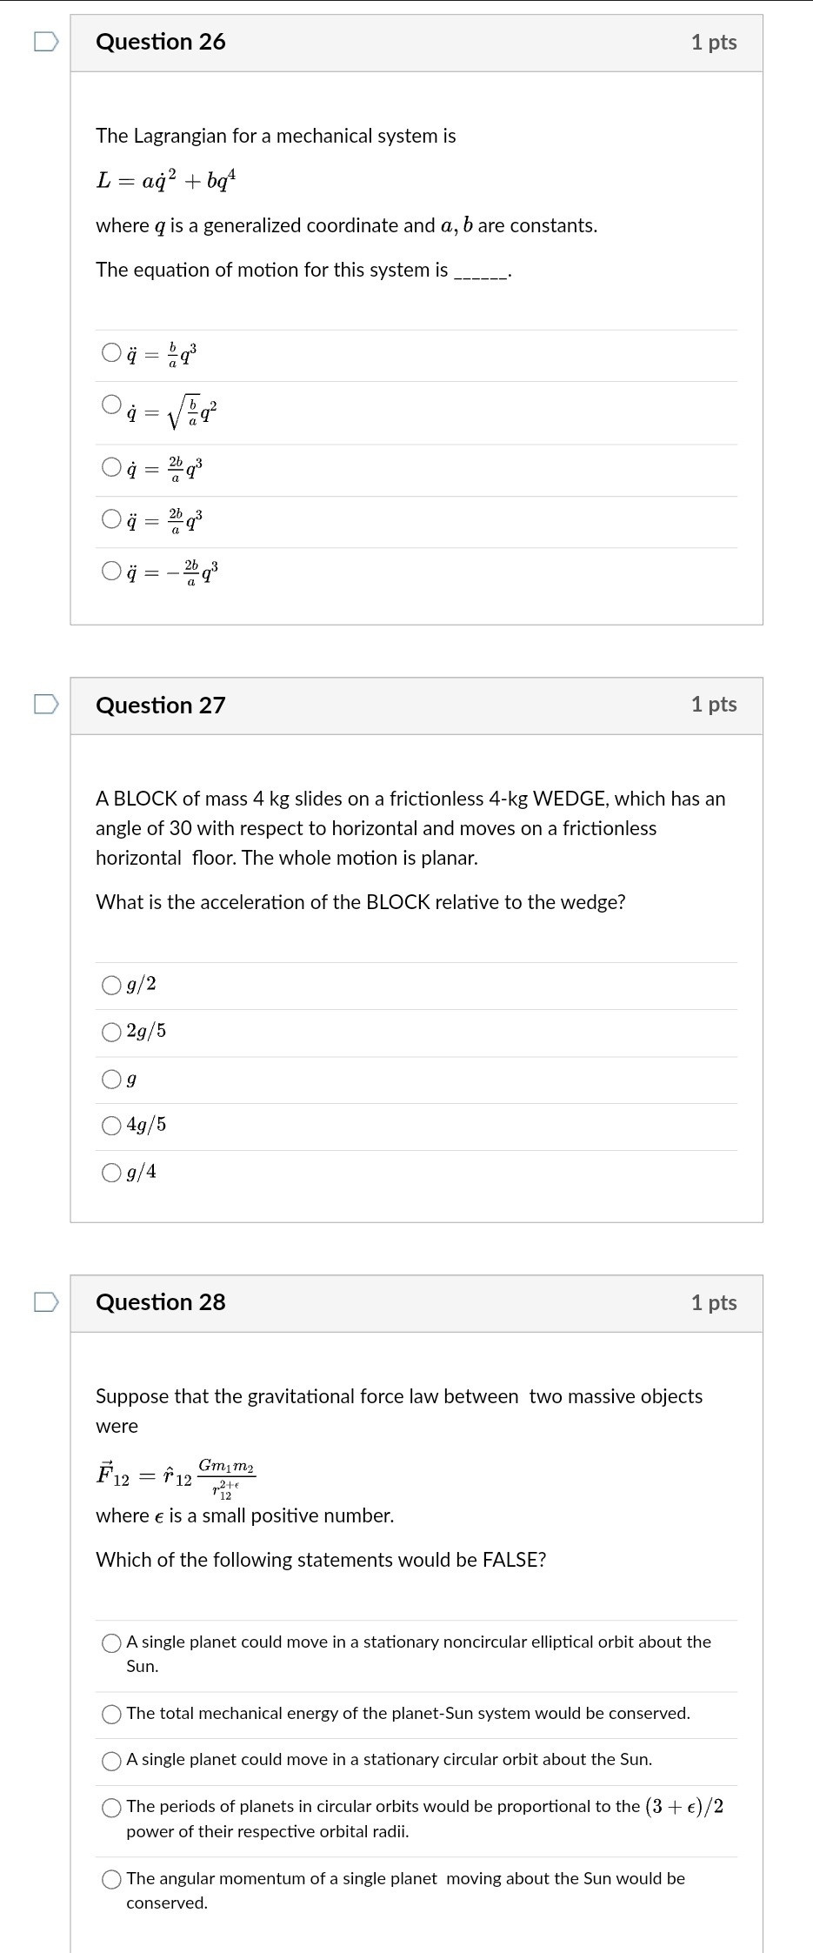This screenshot has height=1953, width=813.
Task: Select the last answer with negative sign in Question 26
Action: click(110, 570)
